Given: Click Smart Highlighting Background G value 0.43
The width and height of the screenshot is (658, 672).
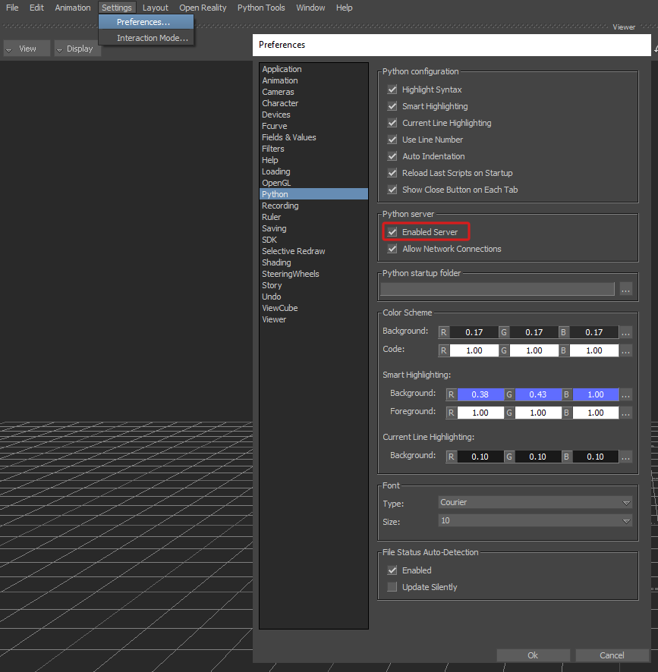Looking at the screenshot, I should pos(538,394).
